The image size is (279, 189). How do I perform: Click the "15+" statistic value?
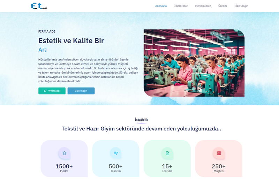point(167,166)
